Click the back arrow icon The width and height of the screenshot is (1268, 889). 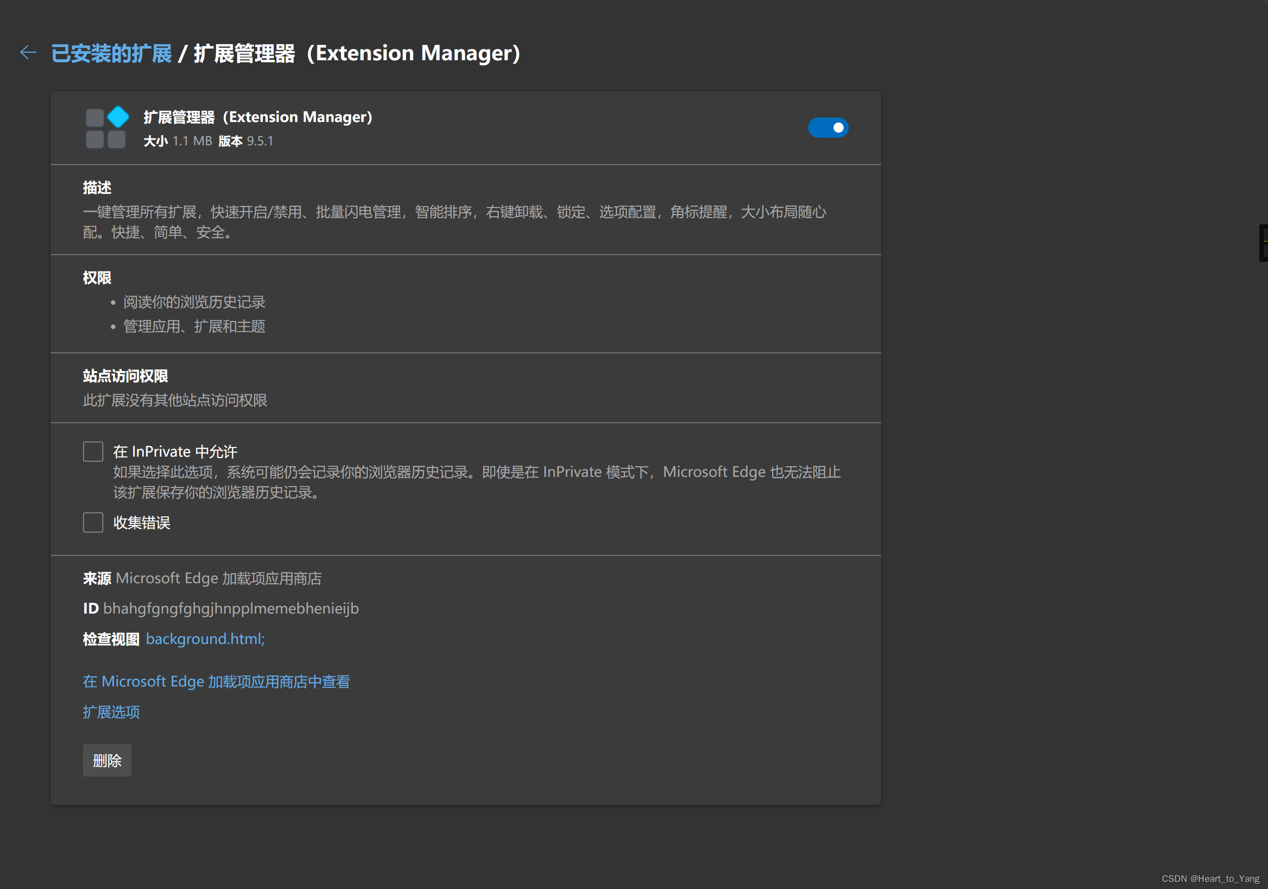(28, 53)
